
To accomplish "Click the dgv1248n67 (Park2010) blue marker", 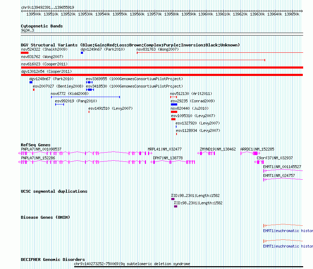I will click(31, 82).
